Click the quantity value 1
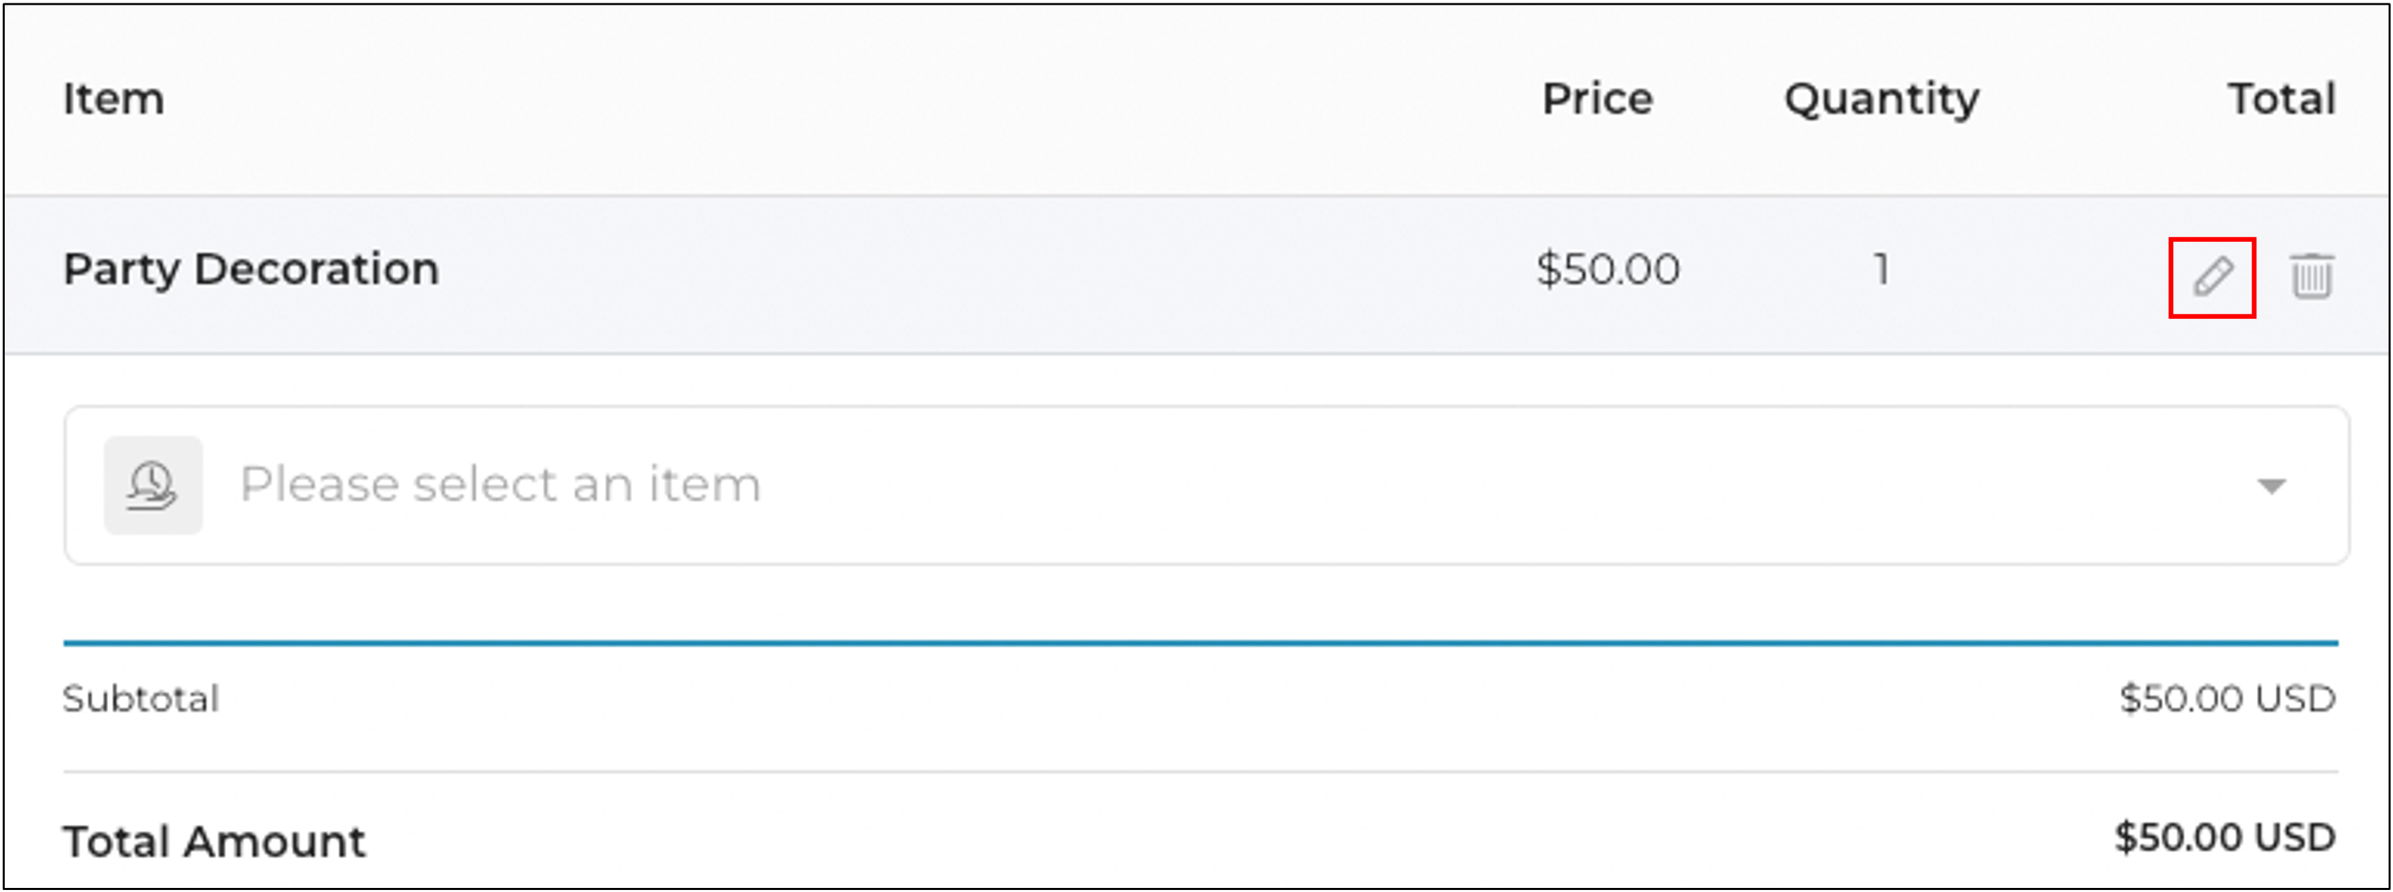Screen dimensions: 2393x892 tap(1881, 270)
